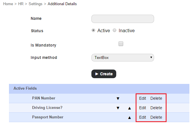Click into the Name text field
Image resolution: width=192 pixels, height=125 pixels.
point(123,19)
